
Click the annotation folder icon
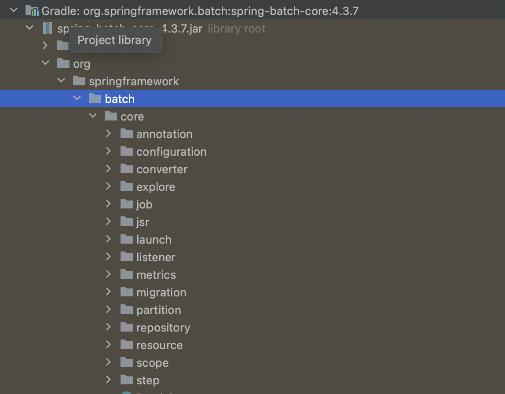(126, 133)
